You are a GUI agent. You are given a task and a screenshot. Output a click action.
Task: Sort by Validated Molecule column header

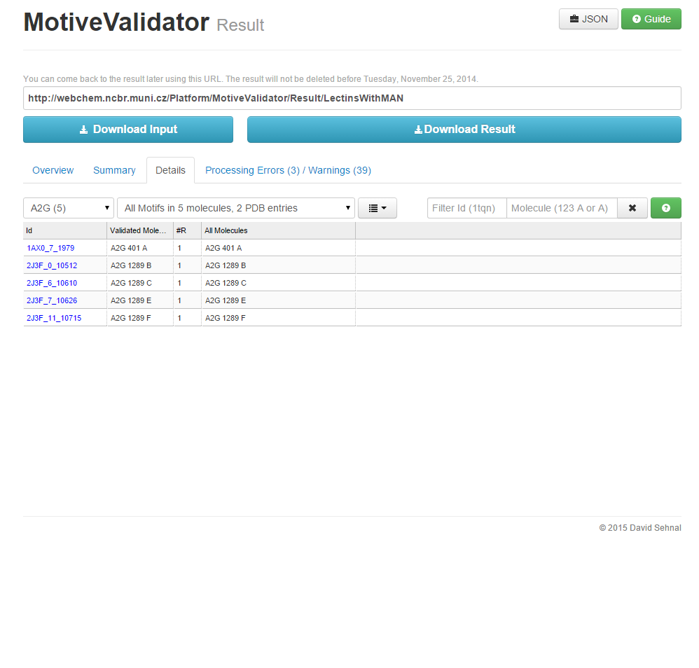point(140,230)
